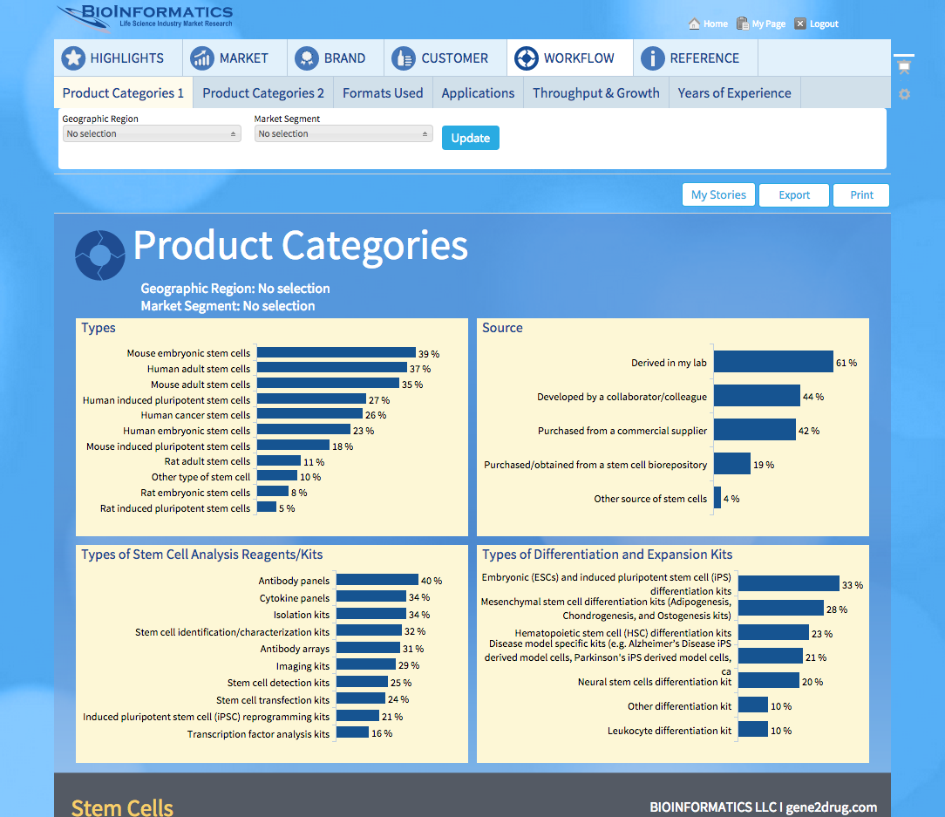
Task: Click the Brand ribbon badge icon
Action: coord(306,58)
